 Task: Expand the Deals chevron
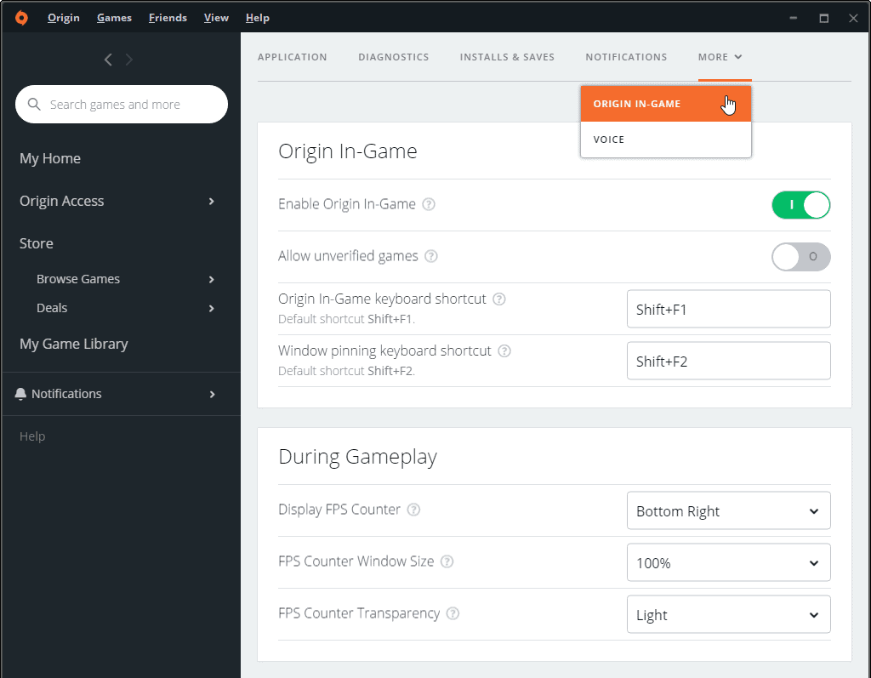click(x=212, y=309)
